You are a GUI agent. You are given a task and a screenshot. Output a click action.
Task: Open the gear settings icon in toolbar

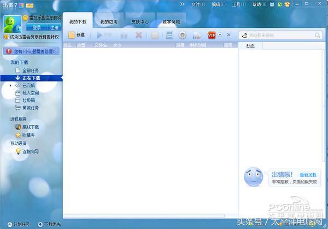pyautogui.click(x=183, y=35)
